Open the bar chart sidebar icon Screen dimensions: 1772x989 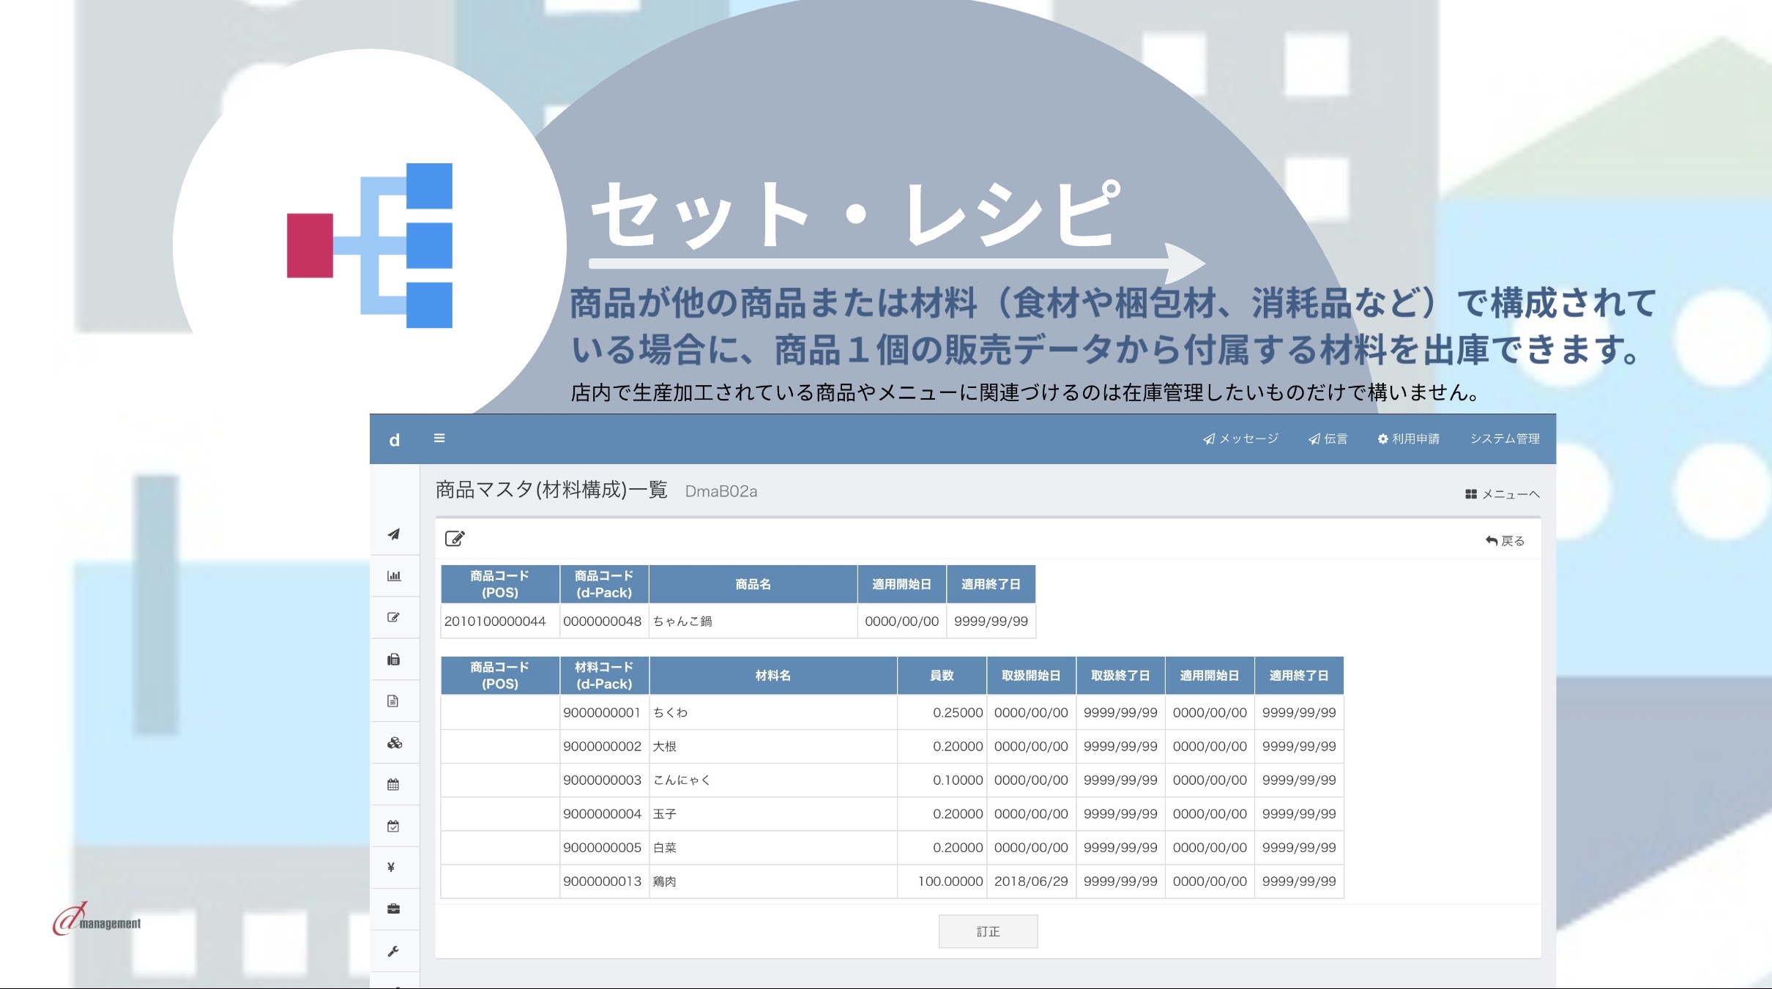click(394, 575)
